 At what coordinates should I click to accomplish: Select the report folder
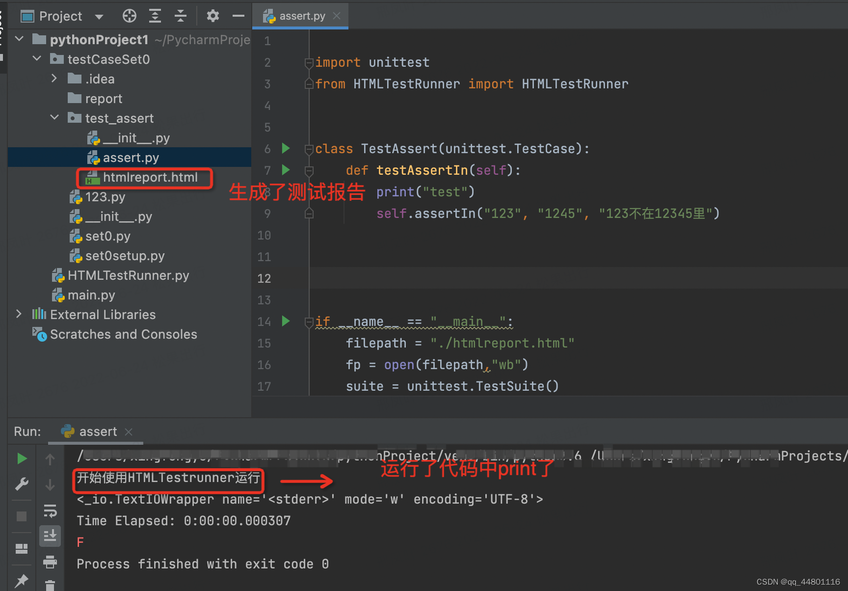click(x=95, y=99)
